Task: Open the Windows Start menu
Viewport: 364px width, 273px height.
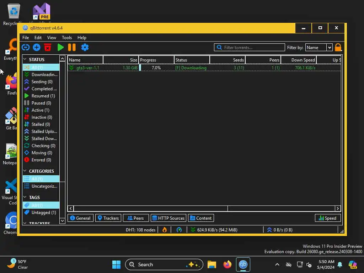Action: (x=116, y=264)
